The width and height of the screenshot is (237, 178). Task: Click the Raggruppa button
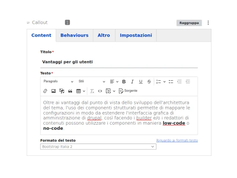click(189, 23)
